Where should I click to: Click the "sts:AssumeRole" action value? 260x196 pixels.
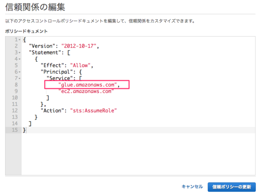click(x=93, y=111)
